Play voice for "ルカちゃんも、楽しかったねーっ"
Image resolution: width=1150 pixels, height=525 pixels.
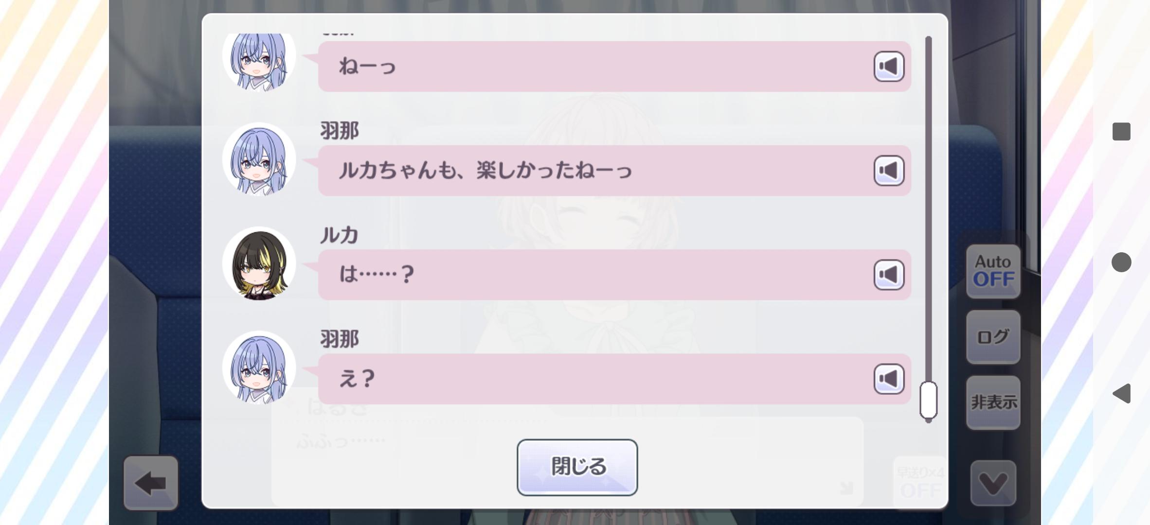point(888,171)
